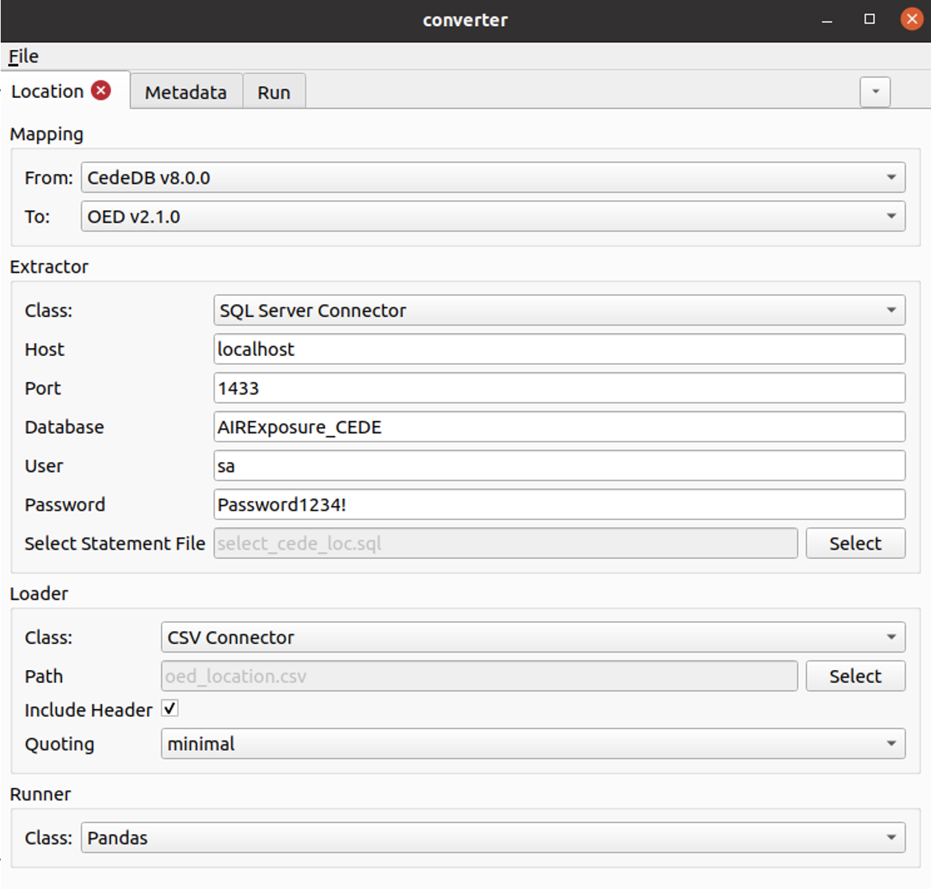Switch to the Metadata tab

pos(186,92)
